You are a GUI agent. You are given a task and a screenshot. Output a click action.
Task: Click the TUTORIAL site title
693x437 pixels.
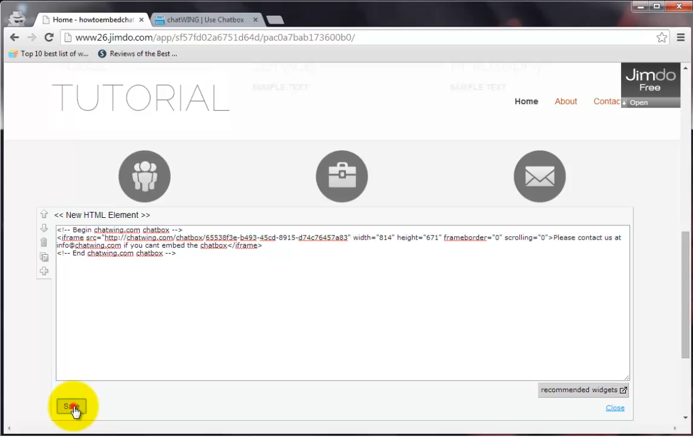coord(140,97)
